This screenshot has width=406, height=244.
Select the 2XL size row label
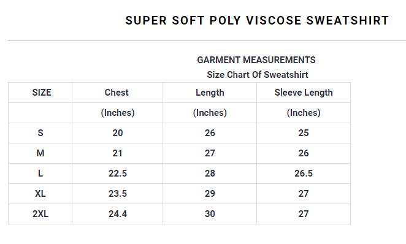40,214
